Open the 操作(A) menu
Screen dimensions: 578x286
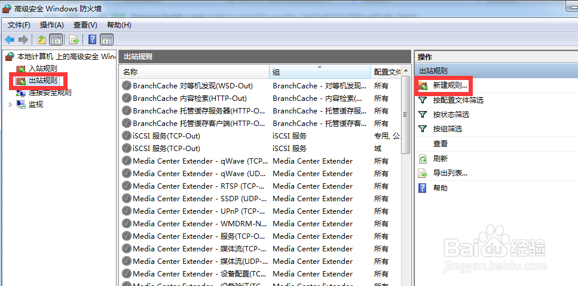51,24
